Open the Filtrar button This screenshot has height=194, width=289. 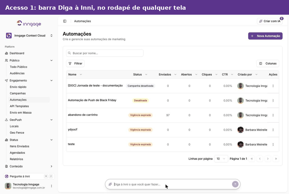click(75, 63)
